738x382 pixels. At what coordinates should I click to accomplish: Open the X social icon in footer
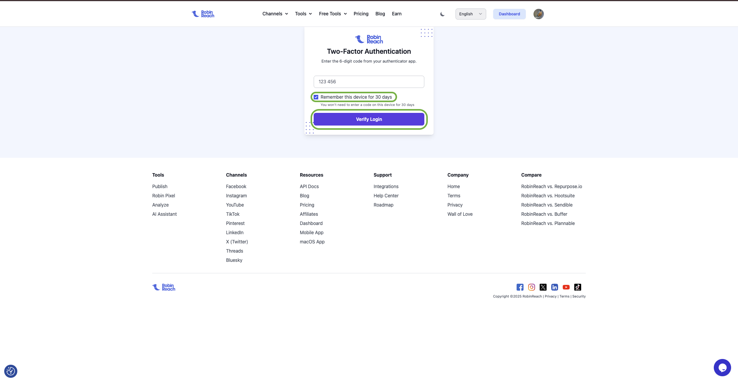tap(543, 287)
